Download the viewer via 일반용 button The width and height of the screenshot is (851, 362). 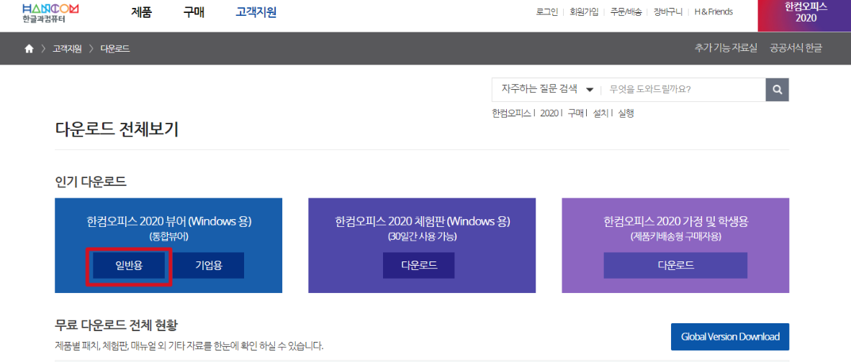click(x=129, y=266)
